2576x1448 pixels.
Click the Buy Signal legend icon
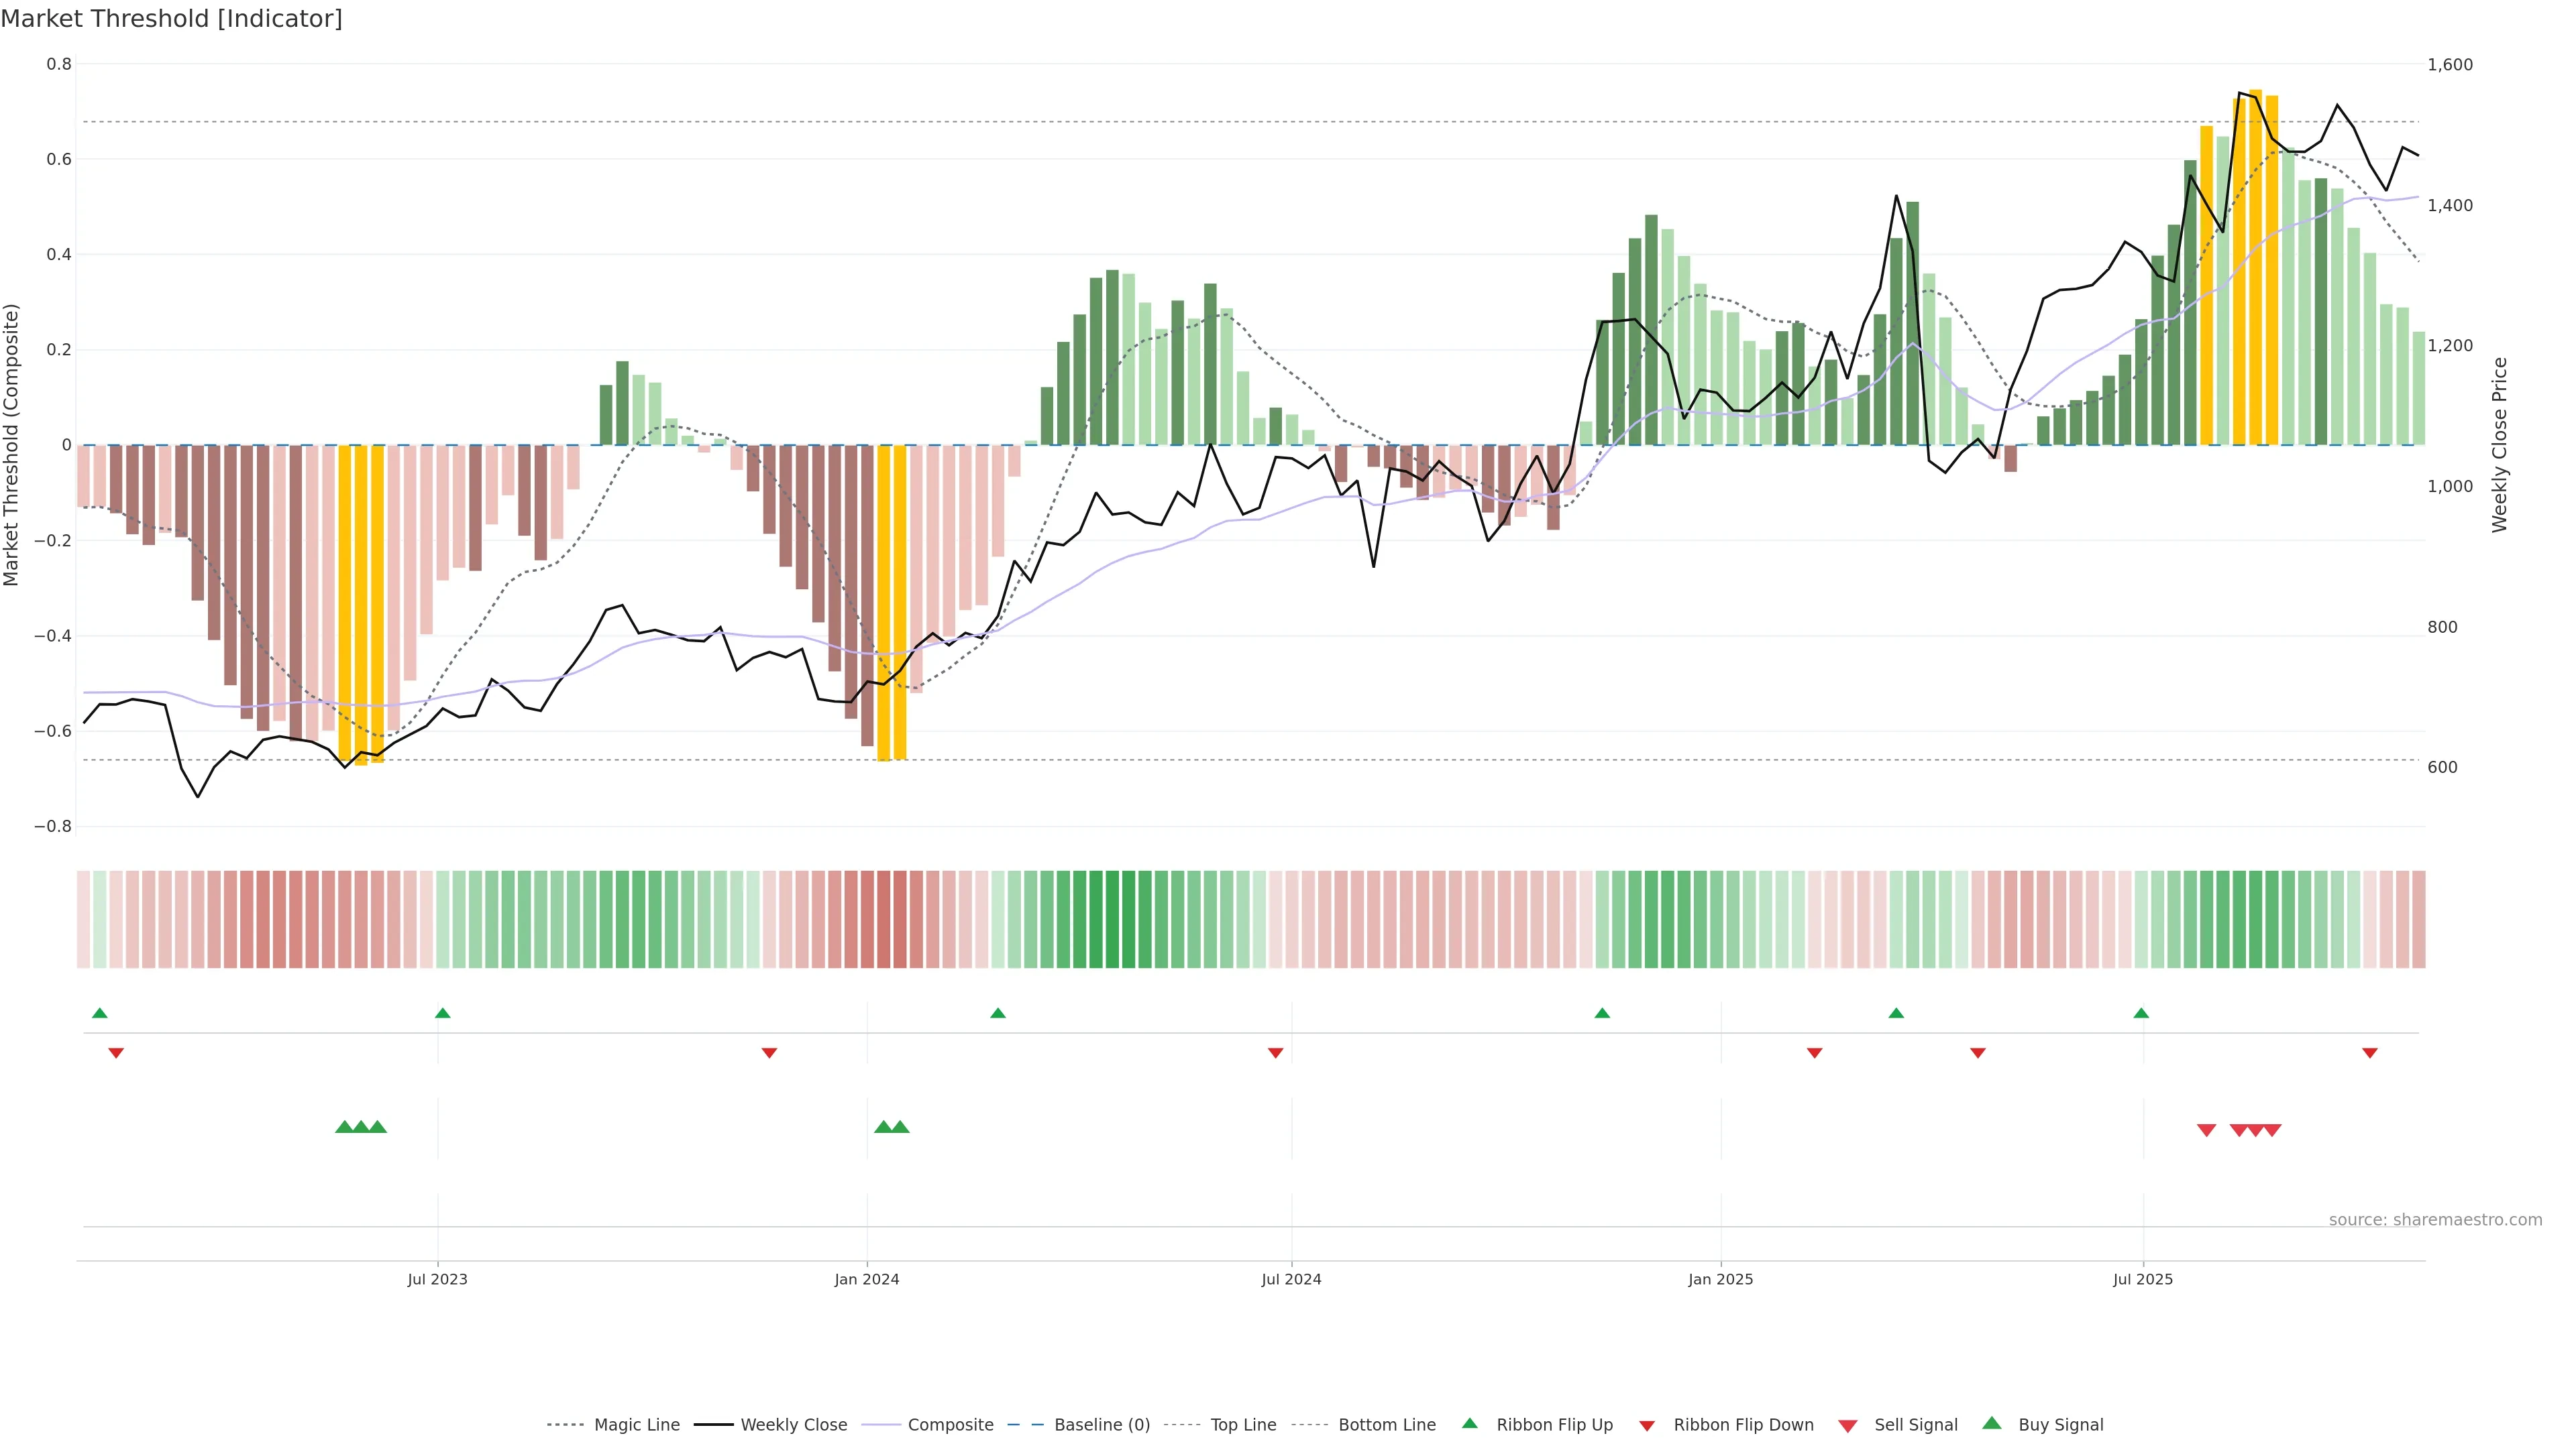[1992, 1423]
